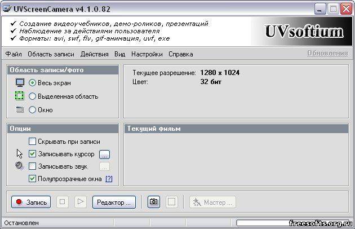Click the speaker sound icon
The width and height of the screenshot is (355, 229).
[x=20, y=166]
